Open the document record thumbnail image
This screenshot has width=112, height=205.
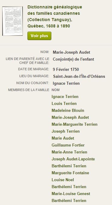point(12,21)
